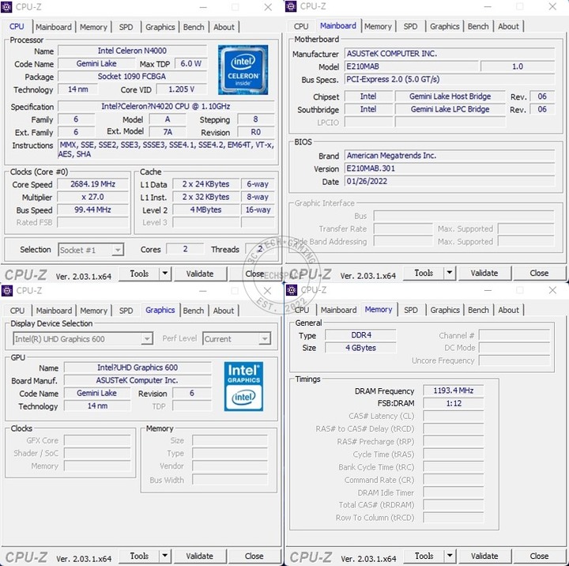Click the Level 2 cache 4 MBytes value
Screen dimensions: 569x566
pyautogui.click(x=205, y=209)
